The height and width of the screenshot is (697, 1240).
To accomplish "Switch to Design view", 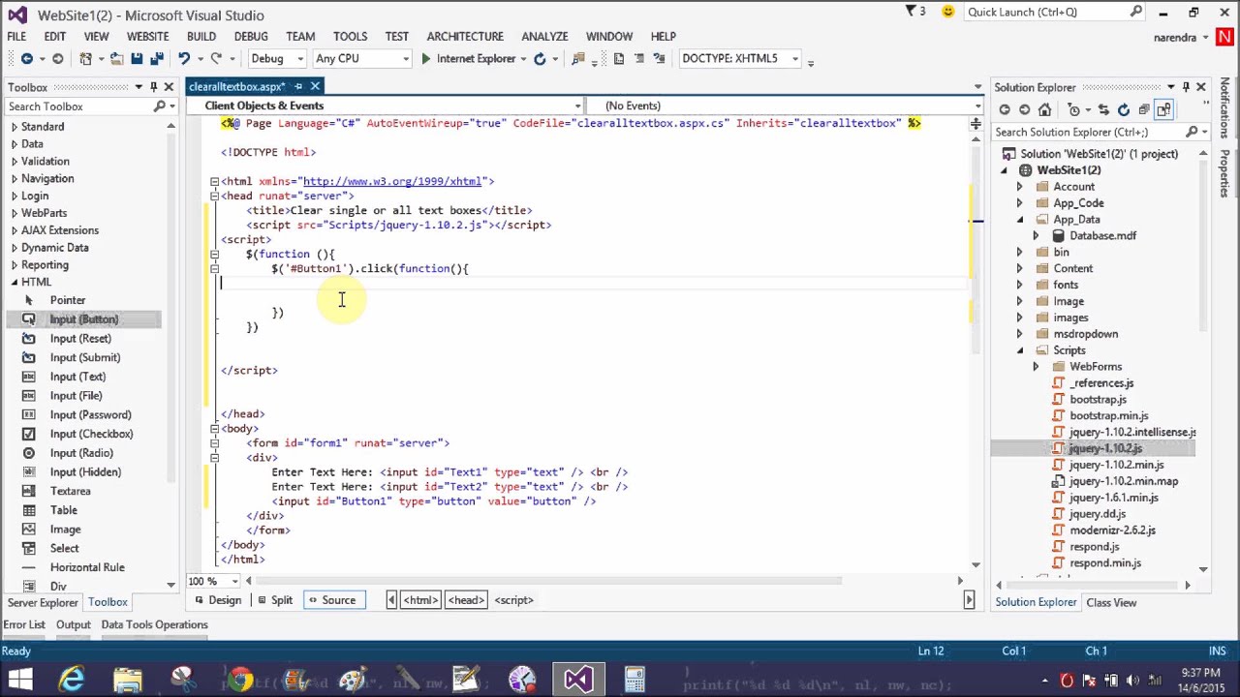I will point(218,600).
